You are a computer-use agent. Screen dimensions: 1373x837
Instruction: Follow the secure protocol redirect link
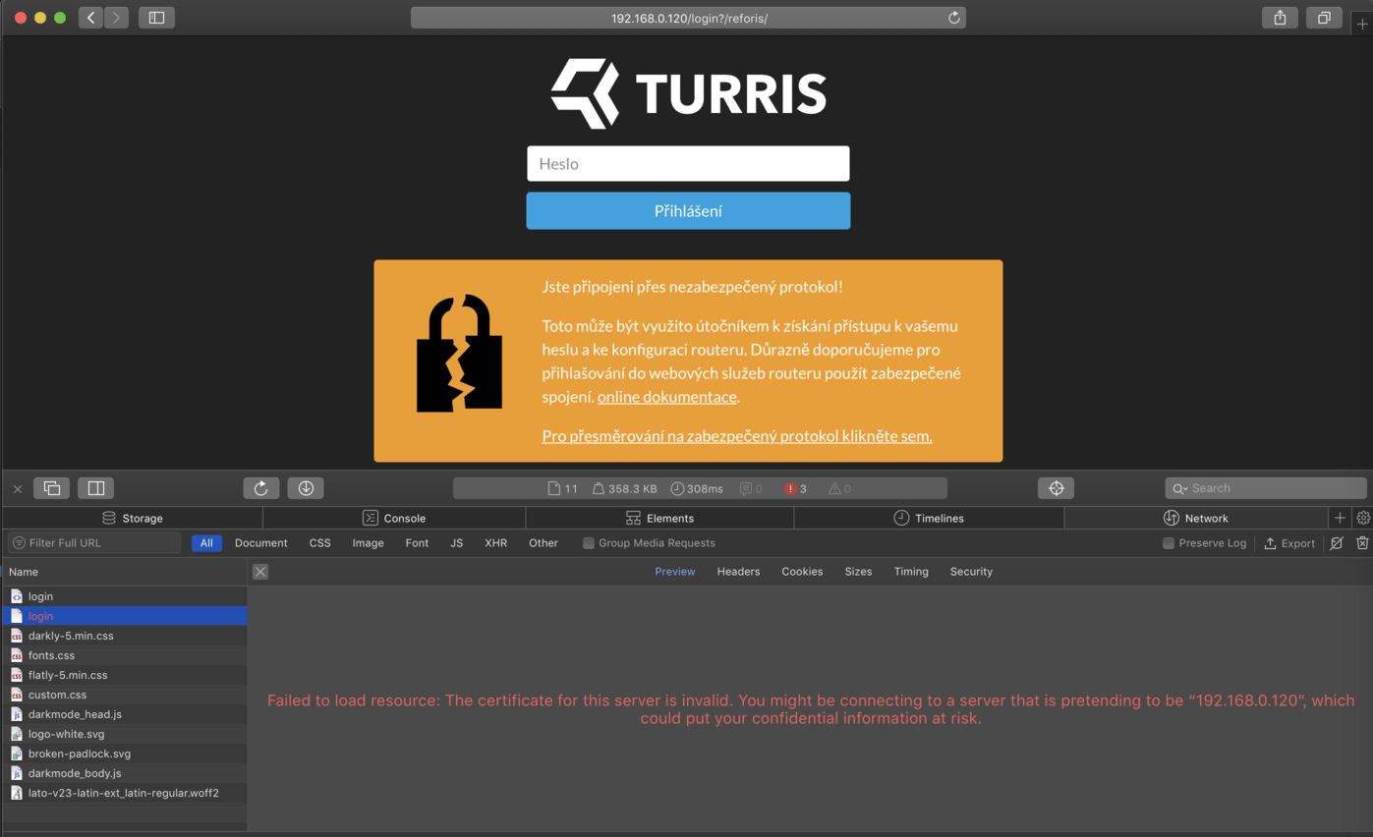tap(737, 436)
